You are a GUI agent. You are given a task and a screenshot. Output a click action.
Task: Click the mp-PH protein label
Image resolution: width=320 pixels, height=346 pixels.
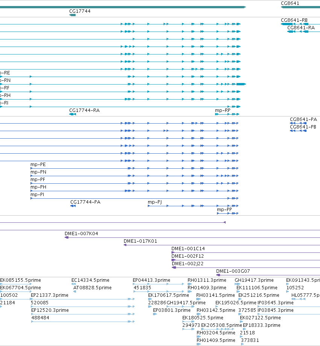coord(38,187)
